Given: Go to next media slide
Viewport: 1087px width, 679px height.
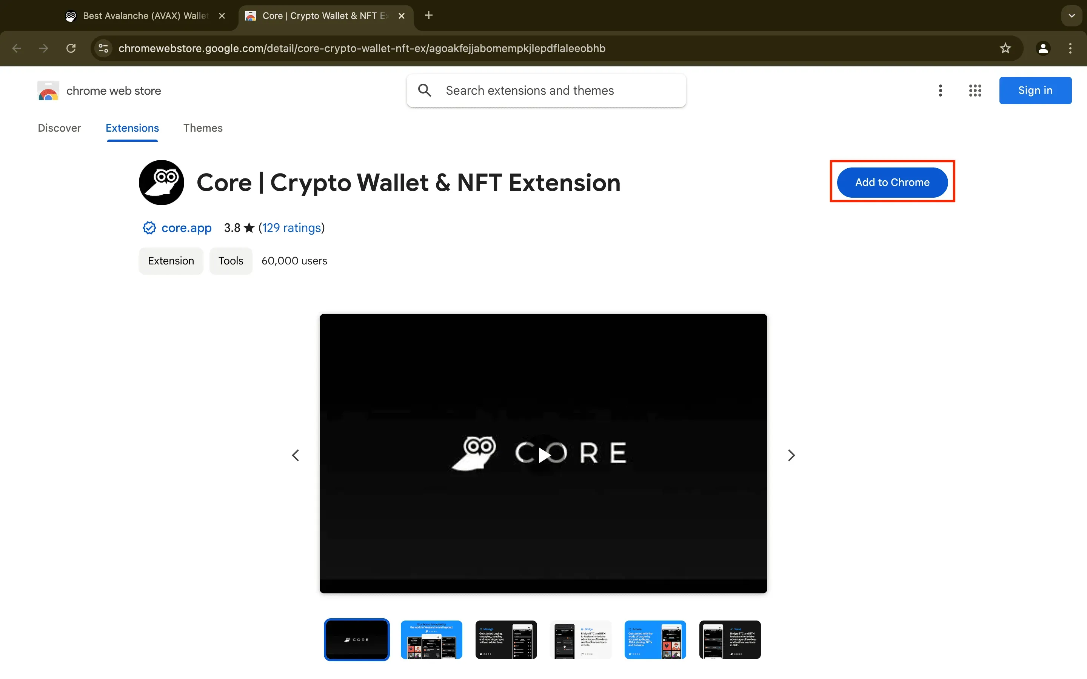Looking at the screenshot, I should tap(791, 455).
